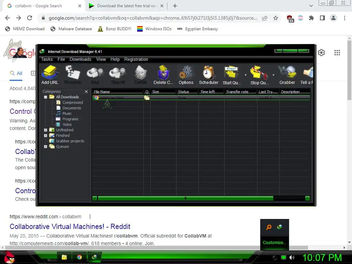Click the Start Queue icon
Viewport: 352px width, 264px height.
232,75
